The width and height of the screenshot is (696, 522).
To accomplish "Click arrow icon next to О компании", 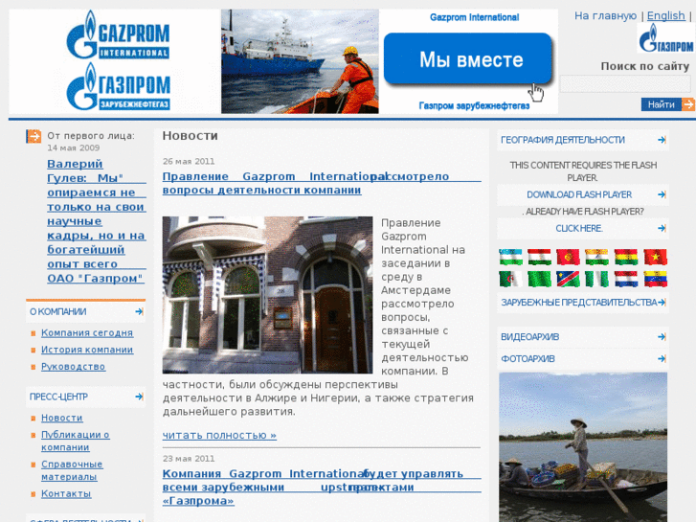I will [x=139, y=311].
